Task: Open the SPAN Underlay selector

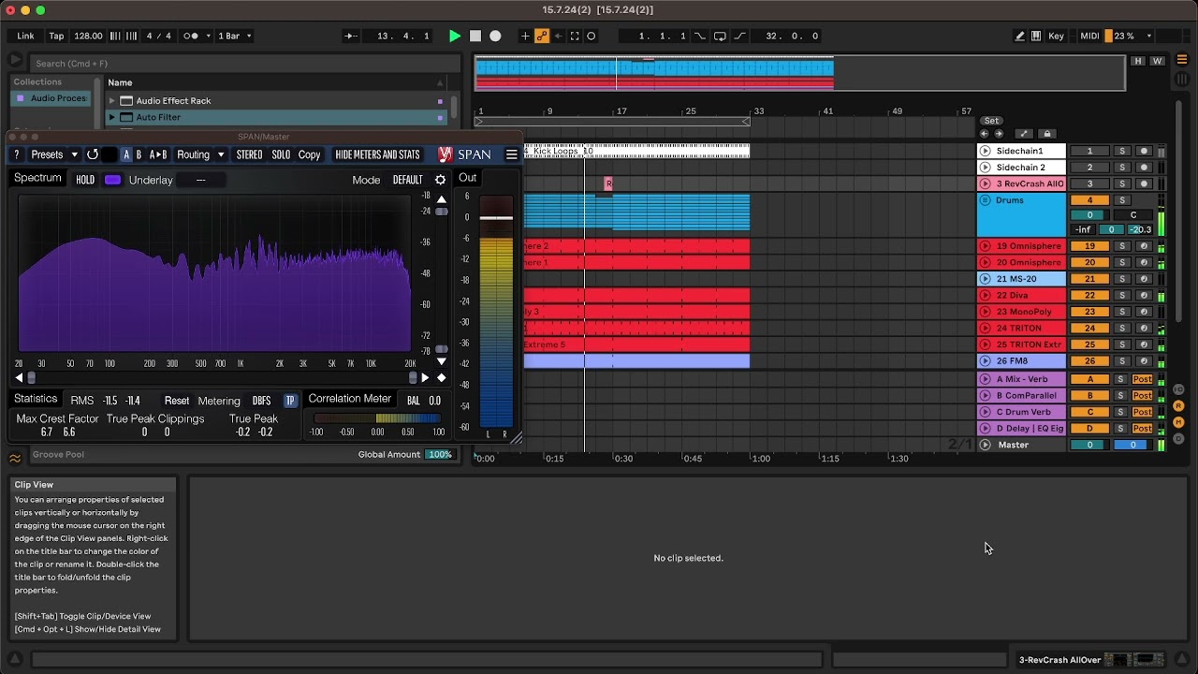Action: 200,180
